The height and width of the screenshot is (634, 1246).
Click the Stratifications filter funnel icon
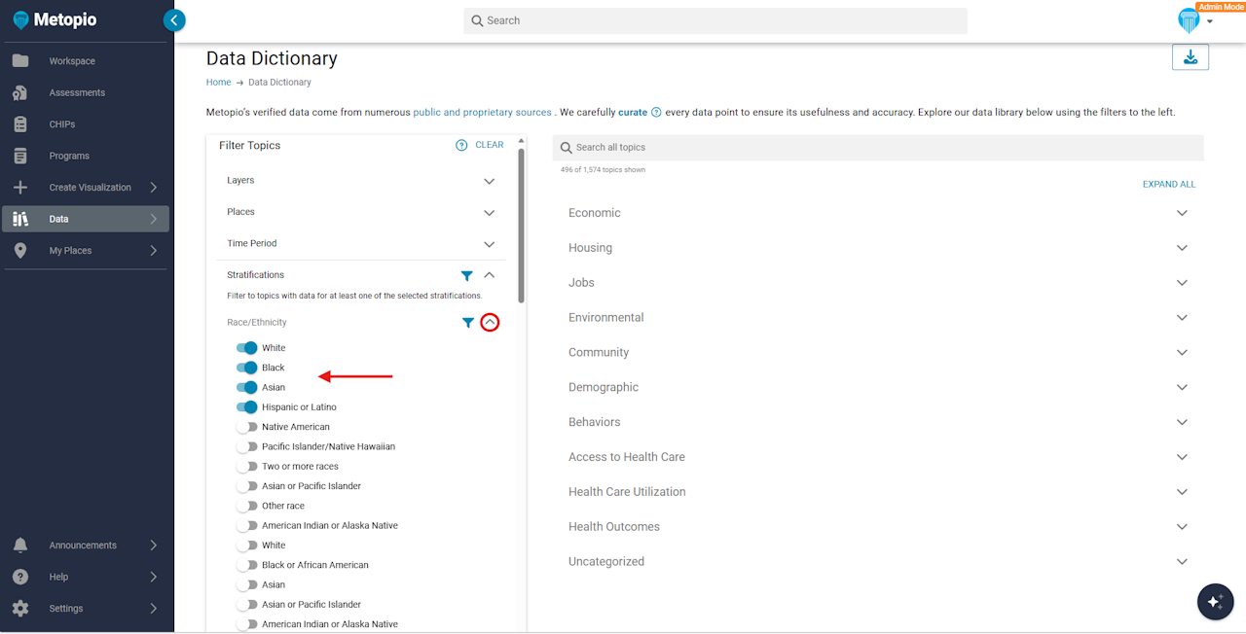467,276
